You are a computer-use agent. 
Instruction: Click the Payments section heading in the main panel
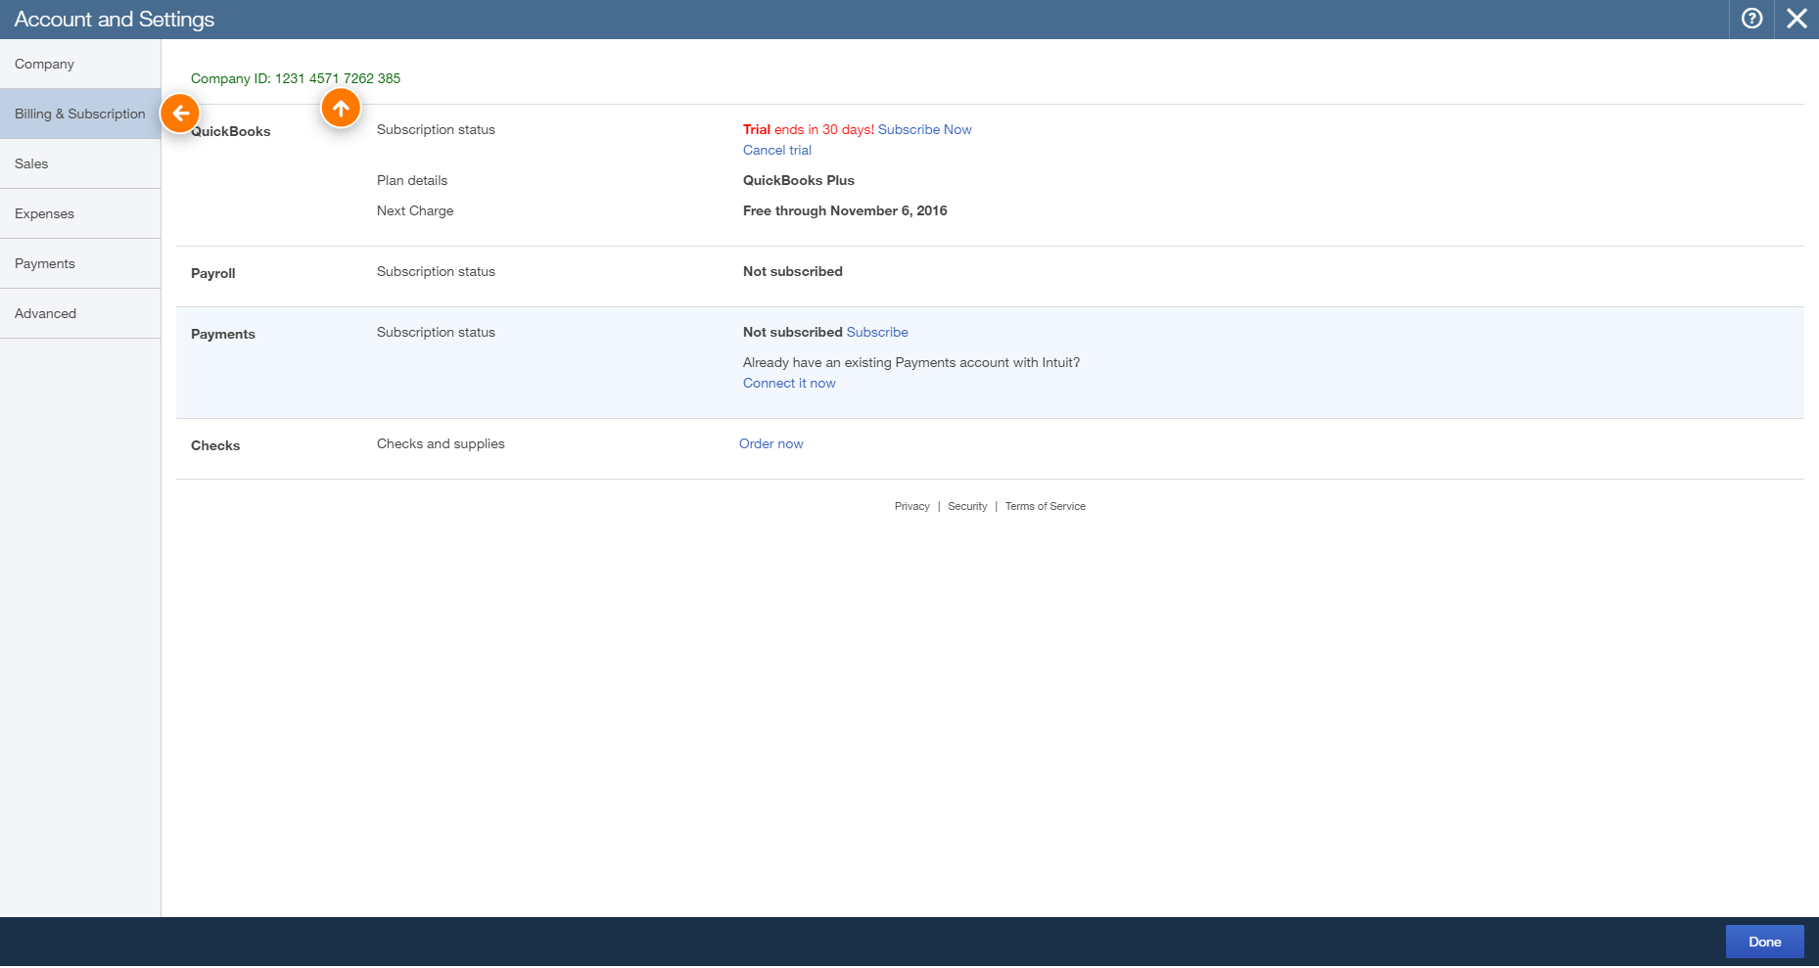pos(222,334)
